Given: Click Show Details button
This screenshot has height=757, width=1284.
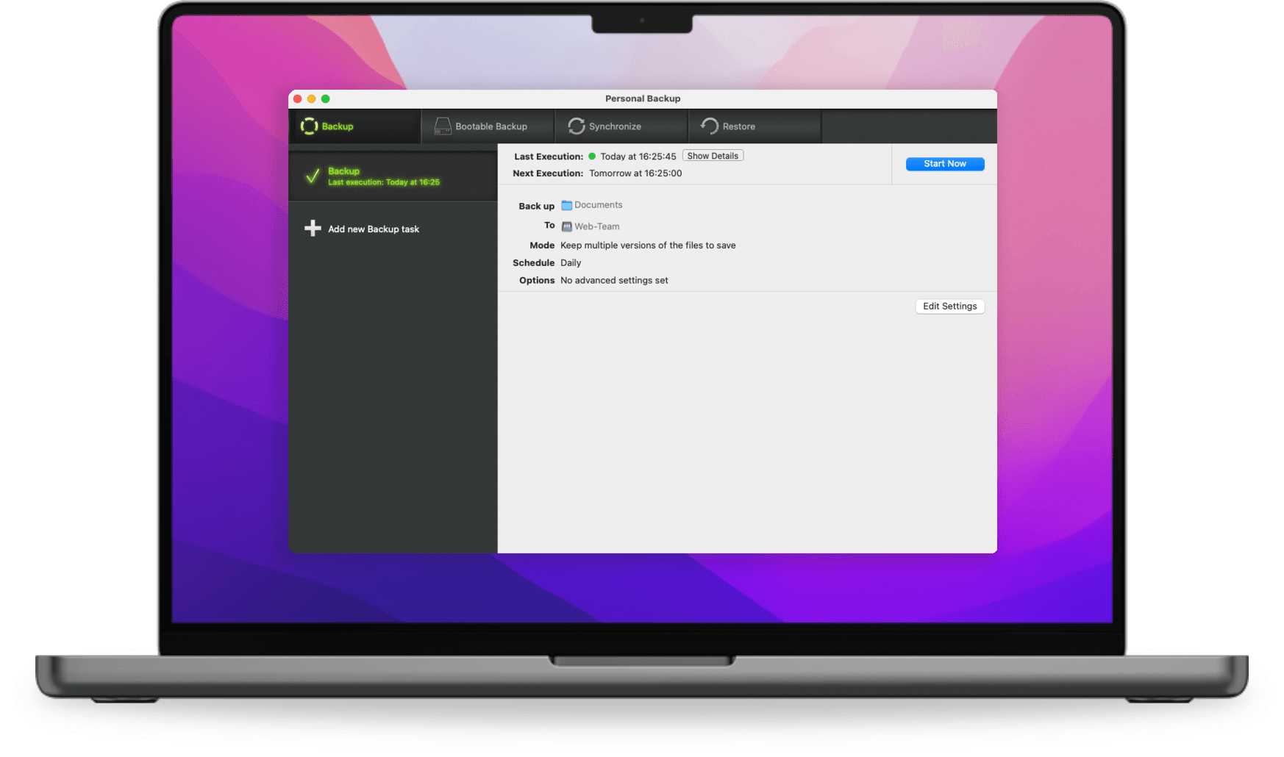Looking at the screenshot, I should pos(713,156).
